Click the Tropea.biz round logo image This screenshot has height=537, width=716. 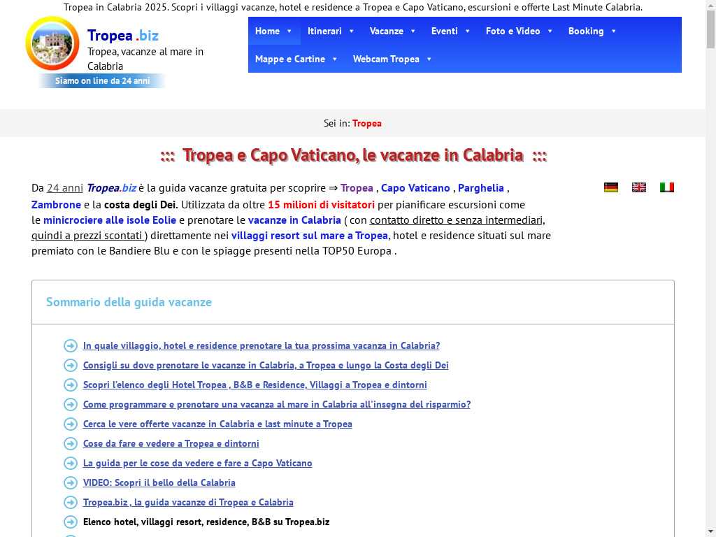[52, 43]
